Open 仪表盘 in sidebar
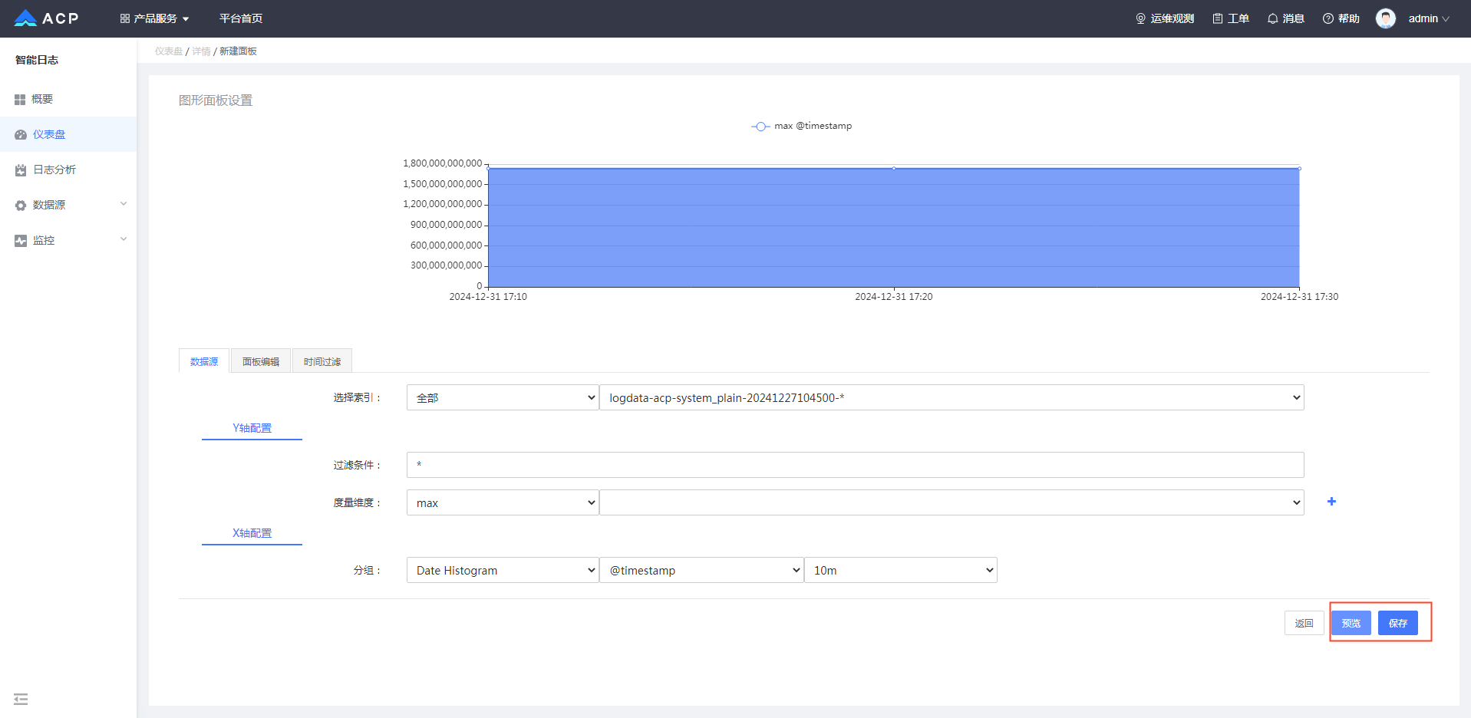Viewport: 1471px width, 718px height. 68,134
